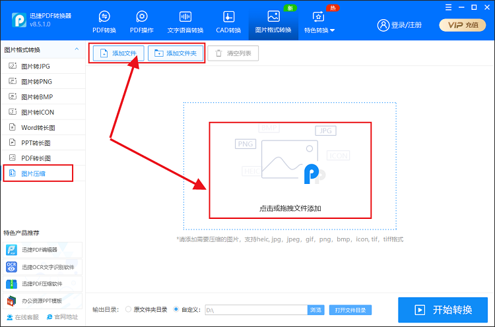Viewport: 495px width, 327px height.
Task: Open 官网地址 website link
Action: click(63, 317)
